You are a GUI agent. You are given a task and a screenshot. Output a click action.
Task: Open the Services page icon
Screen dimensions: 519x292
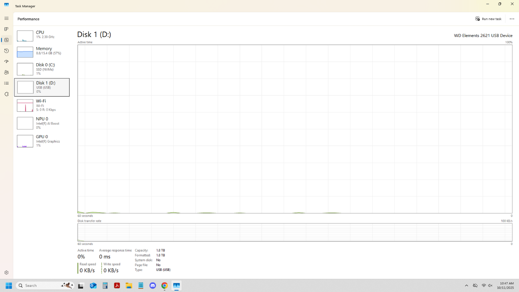tap(6, 94)
